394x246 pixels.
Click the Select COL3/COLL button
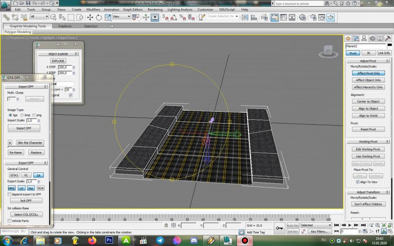pos(26,215)
